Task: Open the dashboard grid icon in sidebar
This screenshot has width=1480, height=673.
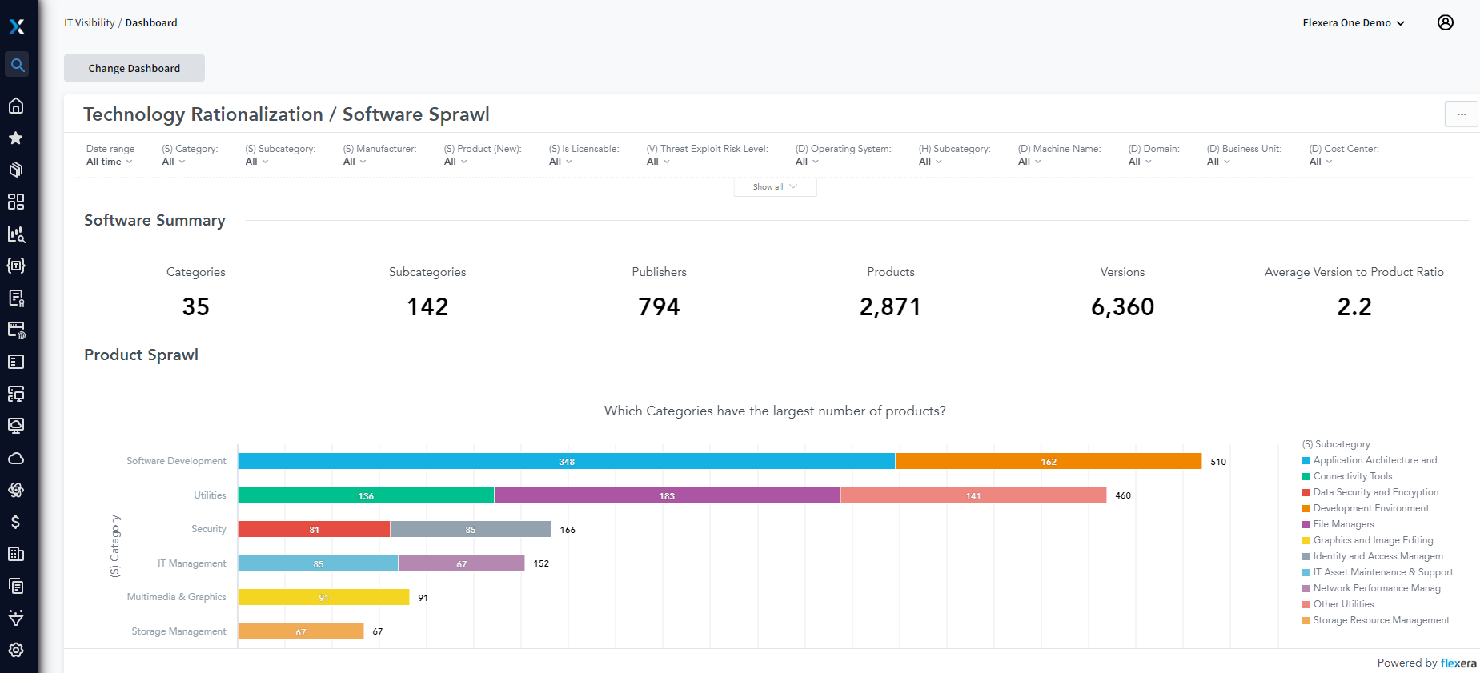Action: pos(16,202)
